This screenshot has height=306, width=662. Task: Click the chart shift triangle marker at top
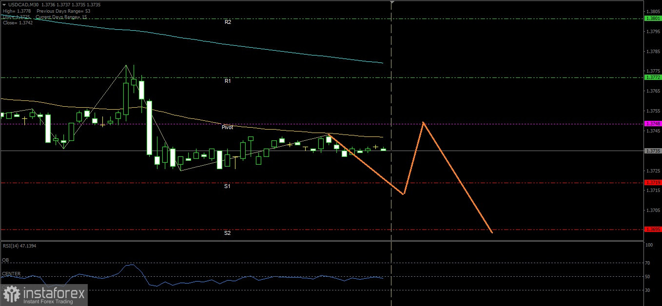pyautogui.click(x=391, y=2)
